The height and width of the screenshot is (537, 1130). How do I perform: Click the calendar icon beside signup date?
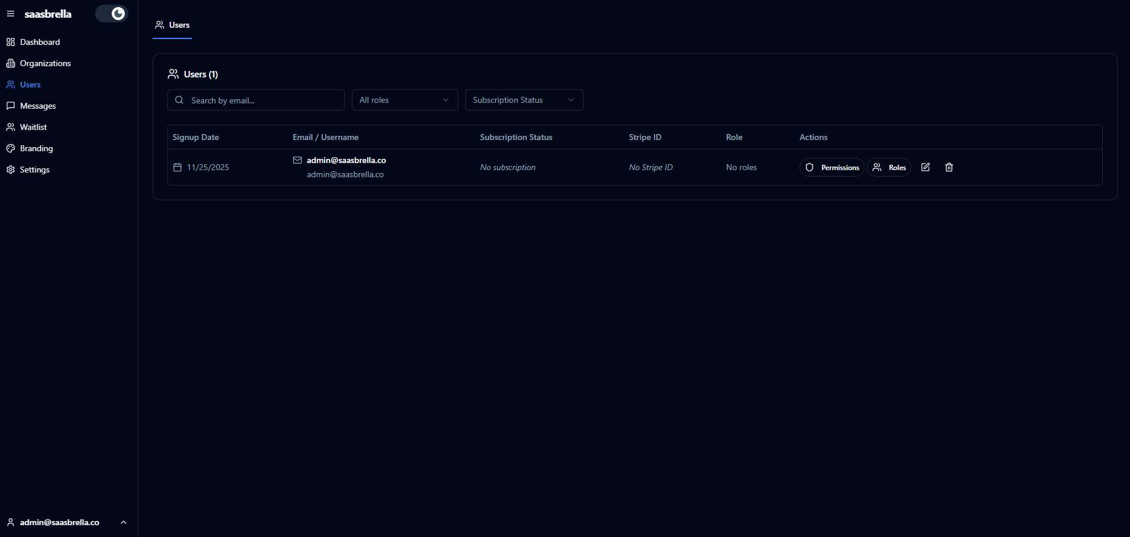(x=177, y=167)
